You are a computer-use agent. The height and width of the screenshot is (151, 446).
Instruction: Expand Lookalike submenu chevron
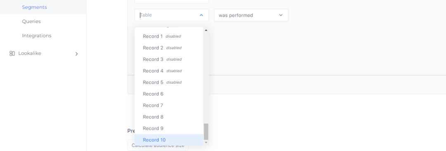click(x=76, y=53)
